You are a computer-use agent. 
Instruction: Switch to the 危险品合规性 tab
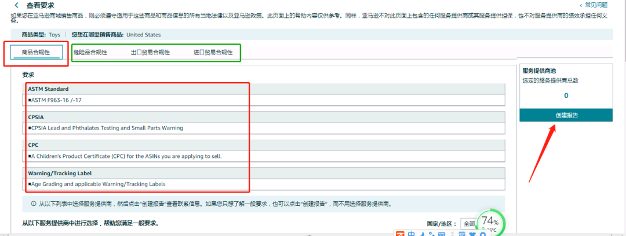click(x=90, y=53)
